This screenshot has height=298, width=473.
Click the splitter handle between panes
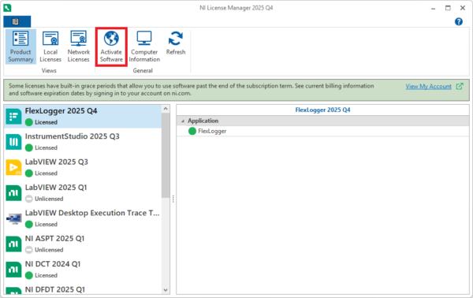pos(173,199)
